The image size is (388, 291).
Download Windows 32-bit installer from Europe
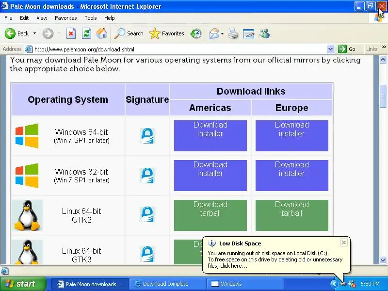[292, 176]
